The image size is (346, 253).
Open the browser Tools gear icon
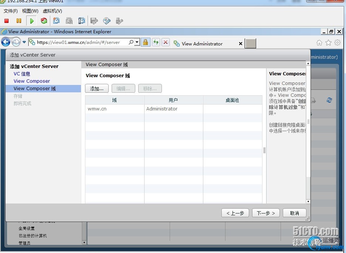[x=337, y=42]
